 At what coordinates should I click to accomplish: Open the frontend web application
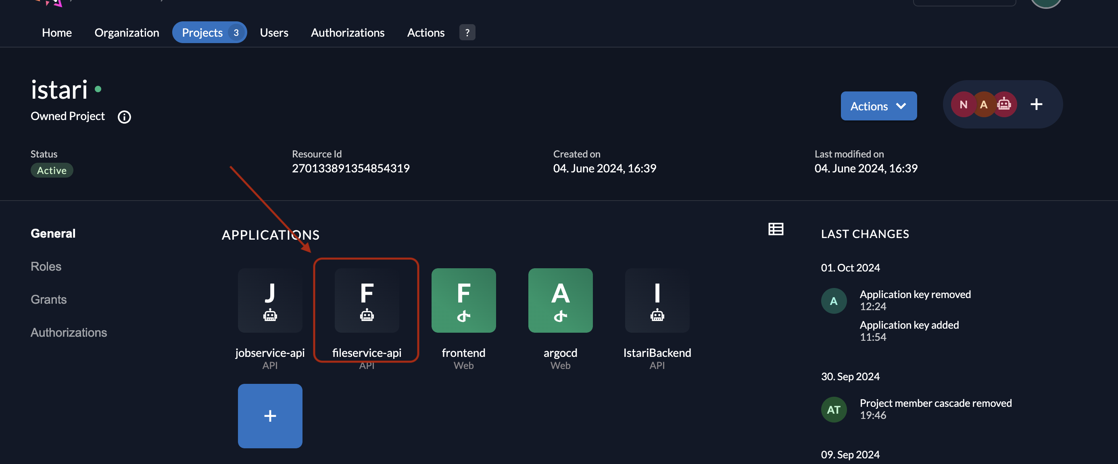(463, 300)
